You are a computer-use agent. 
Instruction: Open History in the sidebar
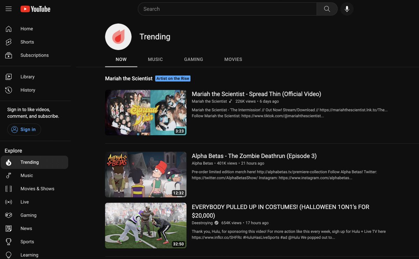tap(35, 90)
